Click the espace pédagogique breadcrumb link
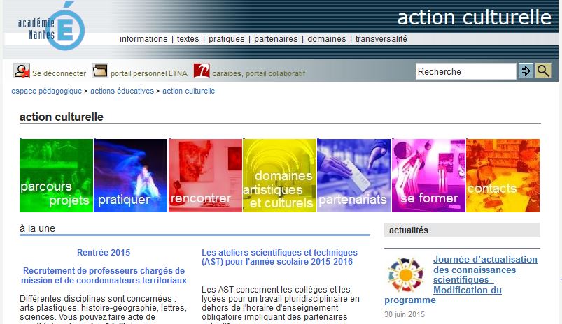The image size is (562, 324). [46, 91]
